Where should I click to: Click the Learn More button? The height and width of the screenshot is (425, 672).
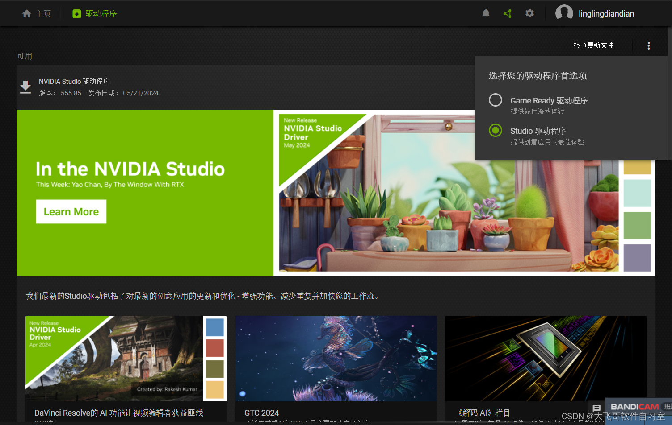coord(71,211)
